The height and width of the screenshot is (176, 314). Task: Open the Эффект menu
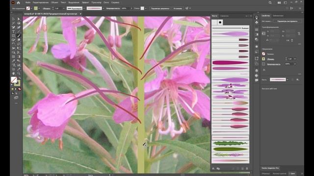point(85,2)
